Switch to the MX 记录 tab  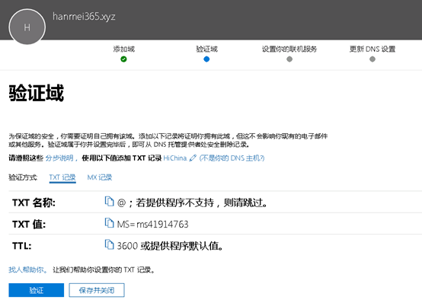[x=100, y=177]
